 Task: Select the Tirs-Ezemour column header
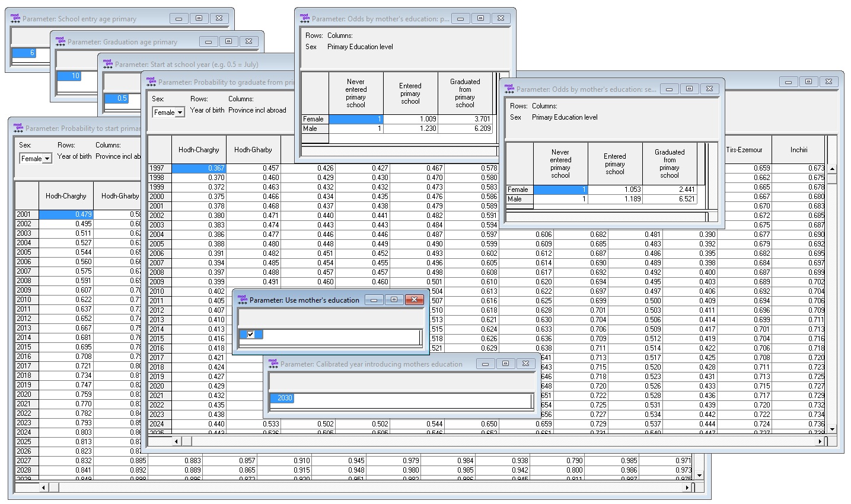(x=744, y=150)
